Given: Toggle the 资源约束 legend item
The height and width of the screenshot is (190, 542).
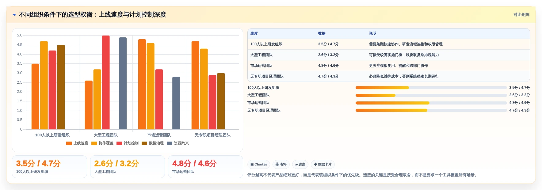Looking at the screenshot, I should (178, 143).
